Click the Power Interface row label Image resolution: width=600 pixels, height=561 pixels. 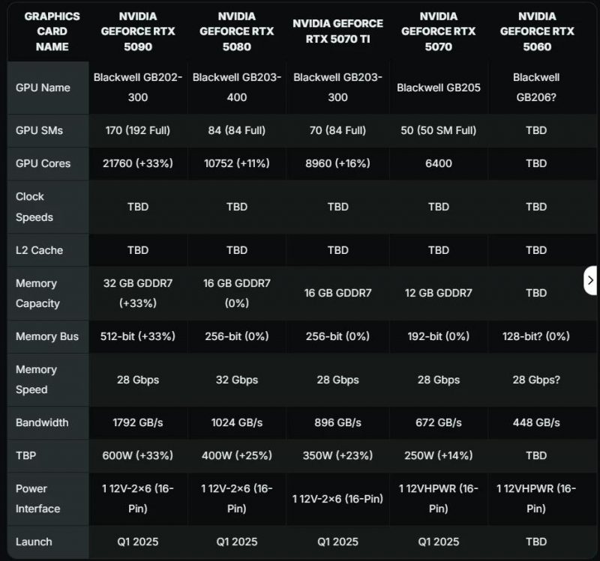pyautogui.click(x=38, y=499)
